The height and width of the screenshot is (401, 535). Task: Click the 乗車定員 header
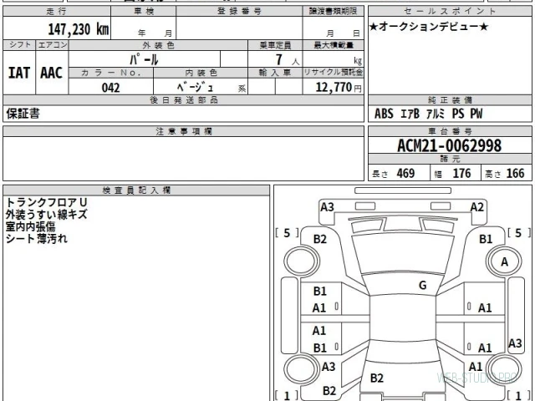click(x=275, y=45)
